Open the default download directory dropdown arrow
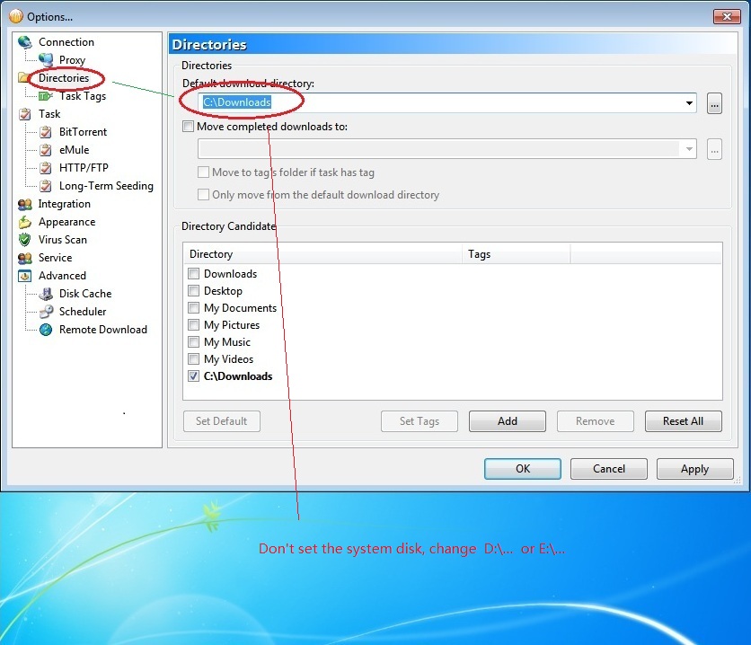This screenshot has height=645, width=751. (689, 103)
